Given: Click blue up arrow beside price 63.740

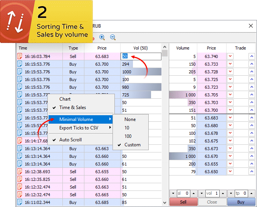Looking at the screenshot, I should point(252,56).
